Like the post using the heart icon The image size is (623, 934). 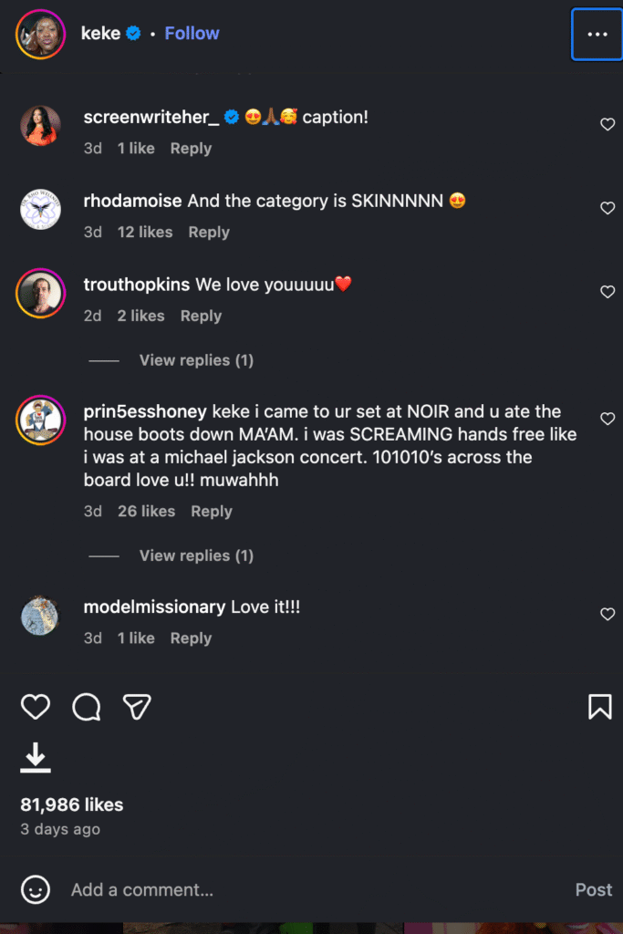[36, 707]
